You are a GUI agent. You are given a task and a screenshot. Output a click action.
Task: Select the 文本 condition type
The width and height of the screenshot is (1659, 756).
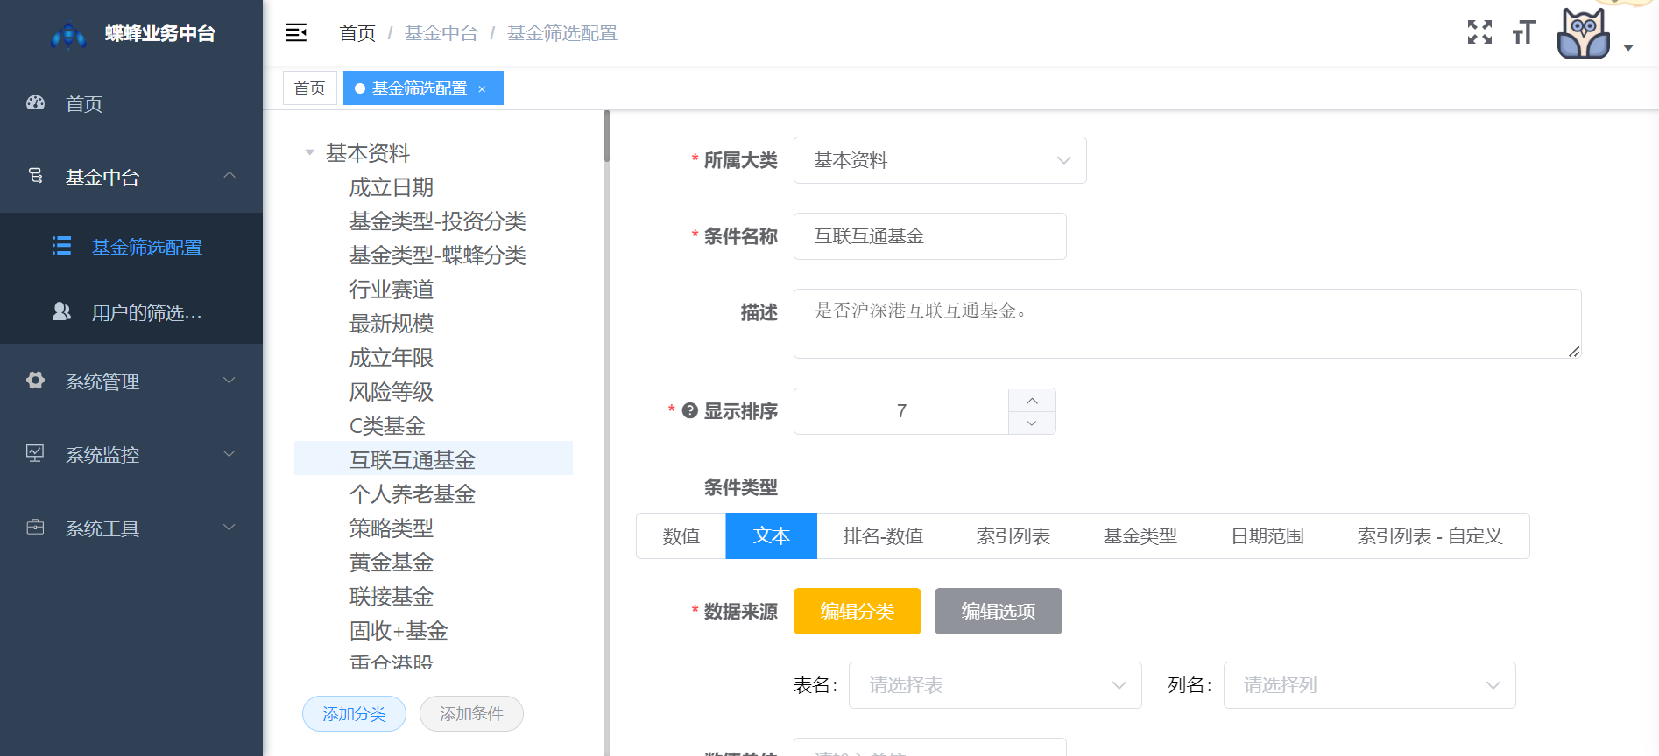[x=772, y=535]
